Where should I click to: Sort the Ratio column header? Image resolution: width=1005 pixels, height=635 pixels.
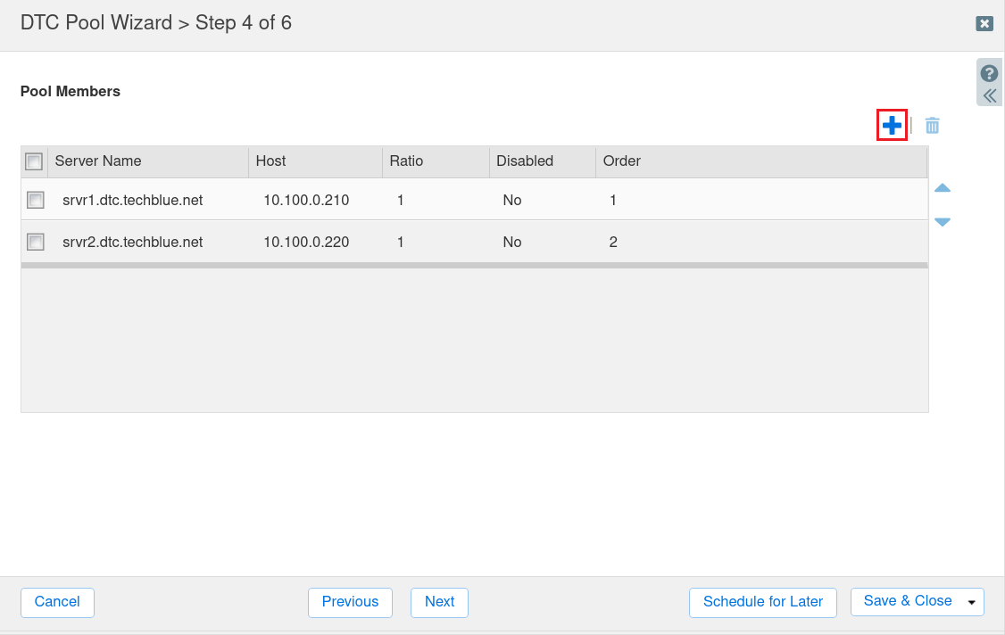pyautogui.click(x=405, y=161)
